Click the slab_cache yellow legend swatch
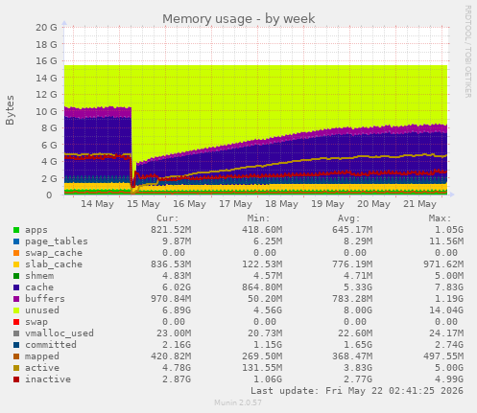Screen dimensions: 477x413 click(x=16, y=264)
